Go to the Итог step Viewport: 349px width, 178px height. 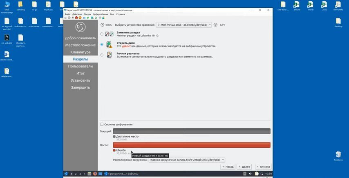coord(81,73)
